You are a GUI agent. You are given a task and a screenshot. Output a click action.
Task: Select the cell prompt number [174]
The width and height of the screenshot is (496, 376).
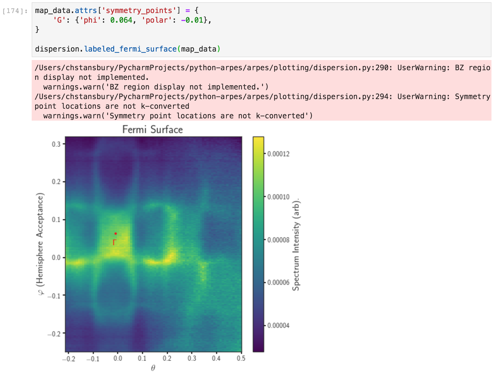click(15, 11)
